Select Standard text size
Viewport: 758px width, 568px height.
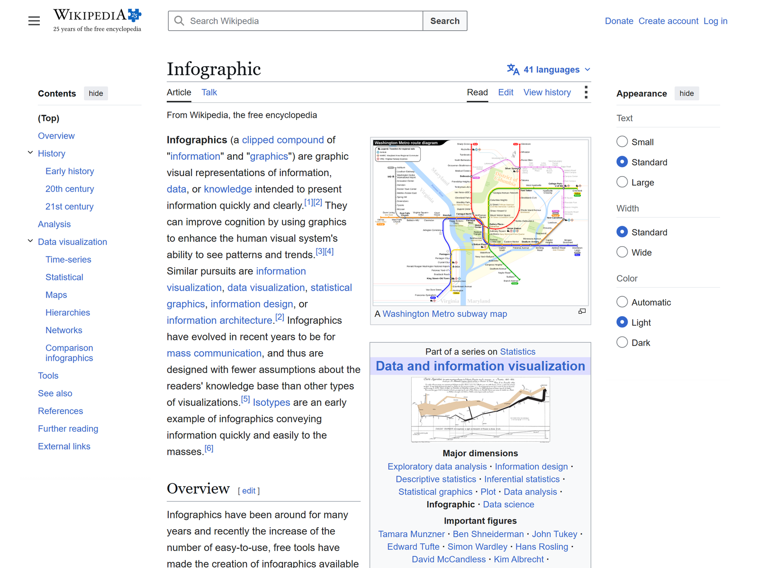622,162
